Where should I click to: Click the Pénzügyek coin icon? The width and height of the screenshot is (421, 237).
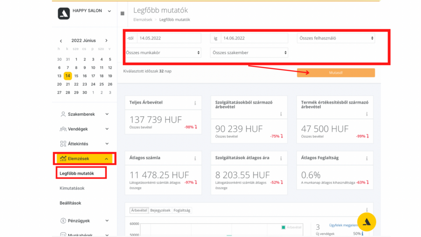(63, 221)
